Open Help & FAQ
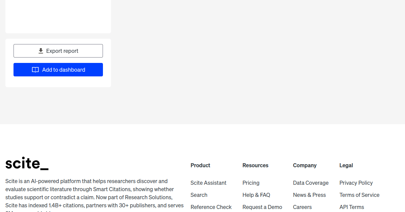This screenshot has width=405, height=212. point(256,195)
